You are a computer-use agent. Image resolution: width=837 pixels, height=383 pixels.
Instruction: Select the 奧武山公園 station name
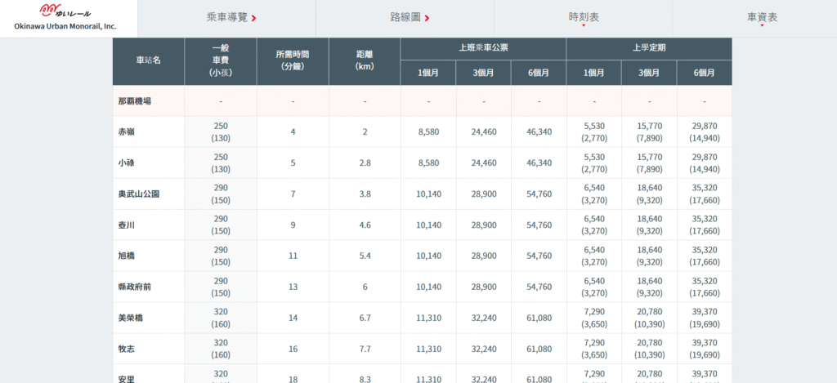coord(138,194)
